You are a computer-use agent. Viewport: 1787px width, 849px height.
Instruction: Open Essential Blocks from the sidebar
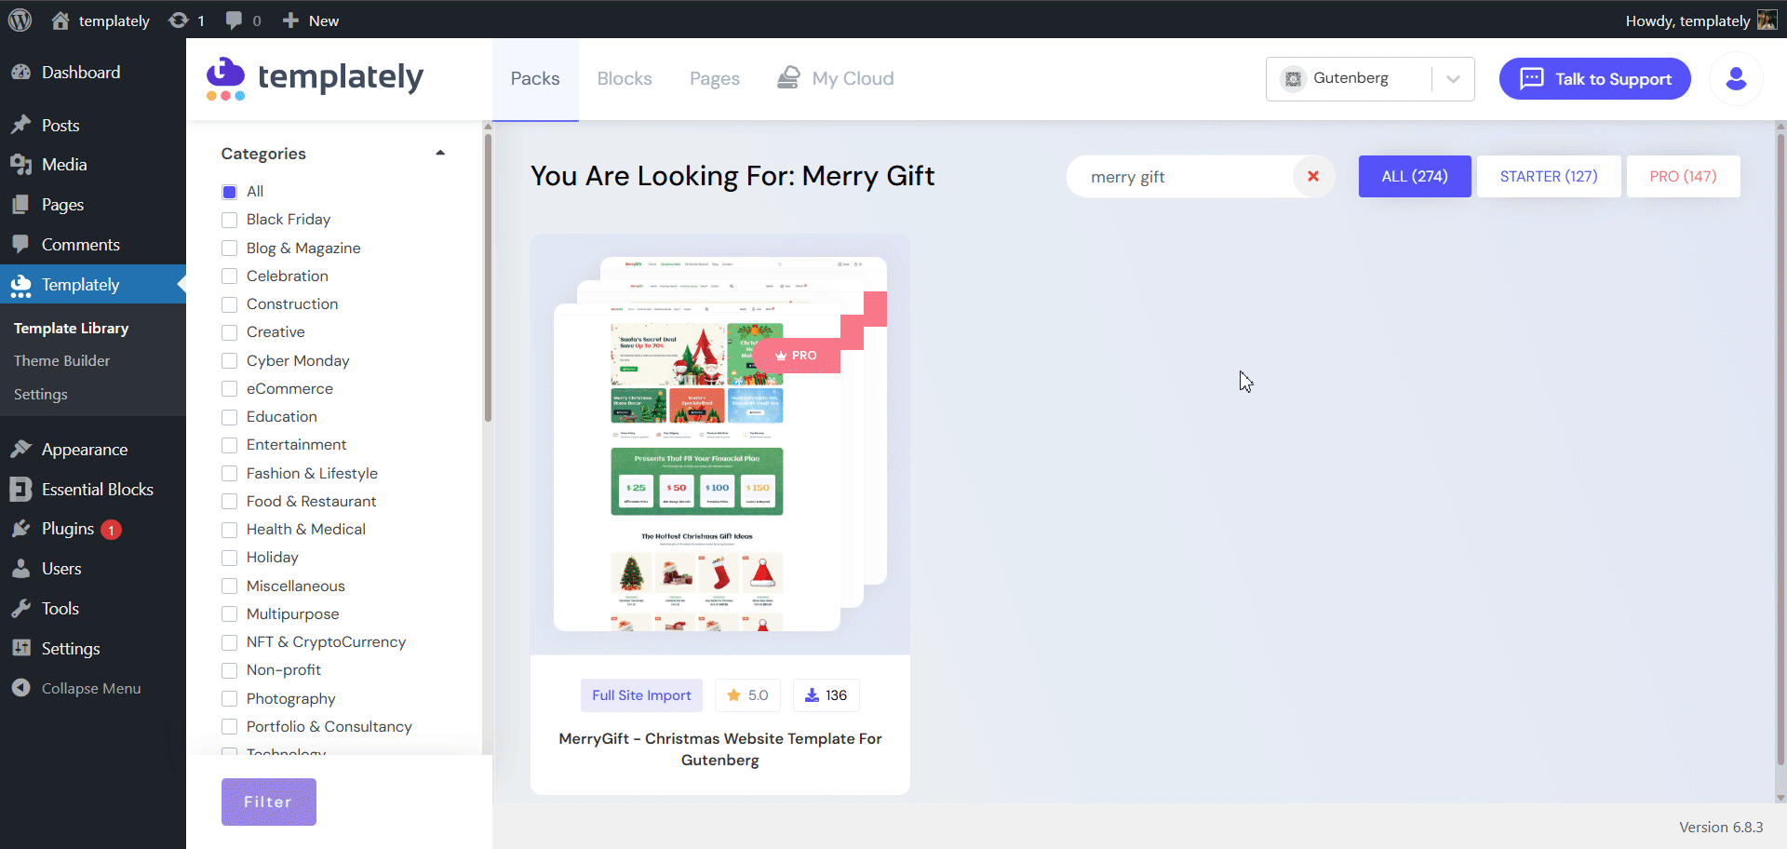pos(20,489)
